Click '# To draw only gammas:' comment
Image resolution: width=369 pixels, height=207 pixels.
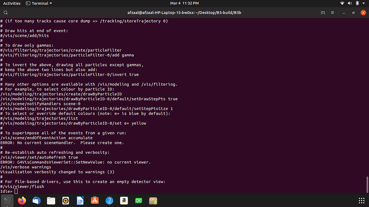click(x=27, y=45)
